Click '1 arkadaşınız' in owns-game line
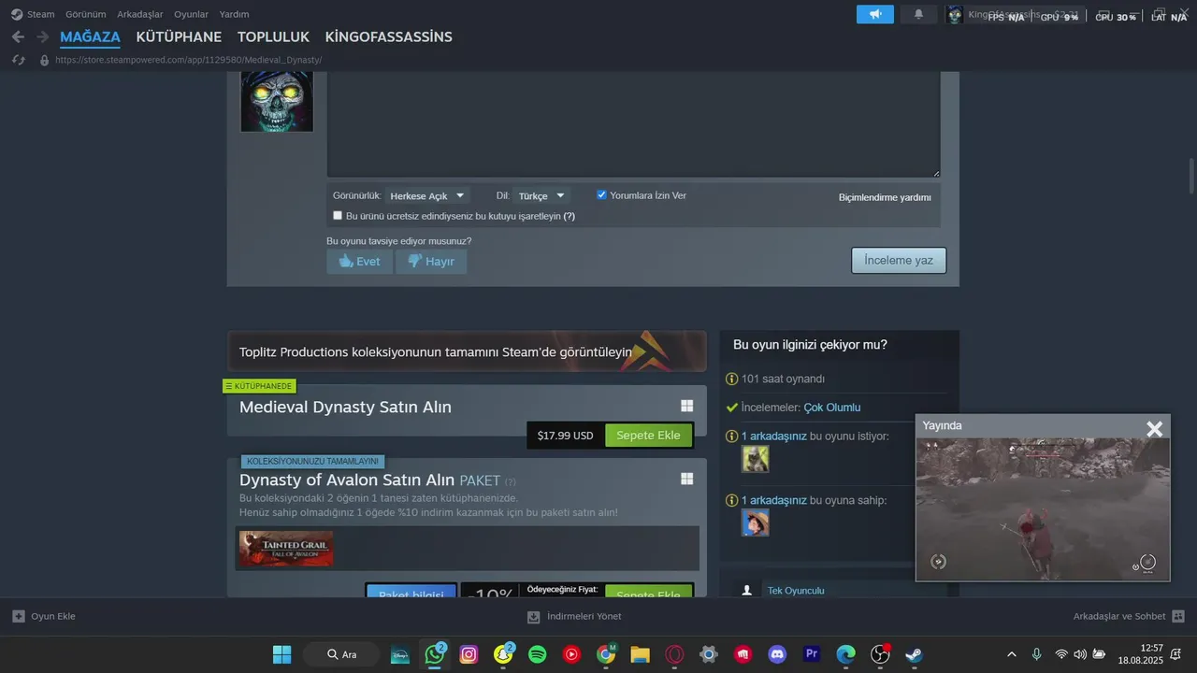 (x=774, y=500)
